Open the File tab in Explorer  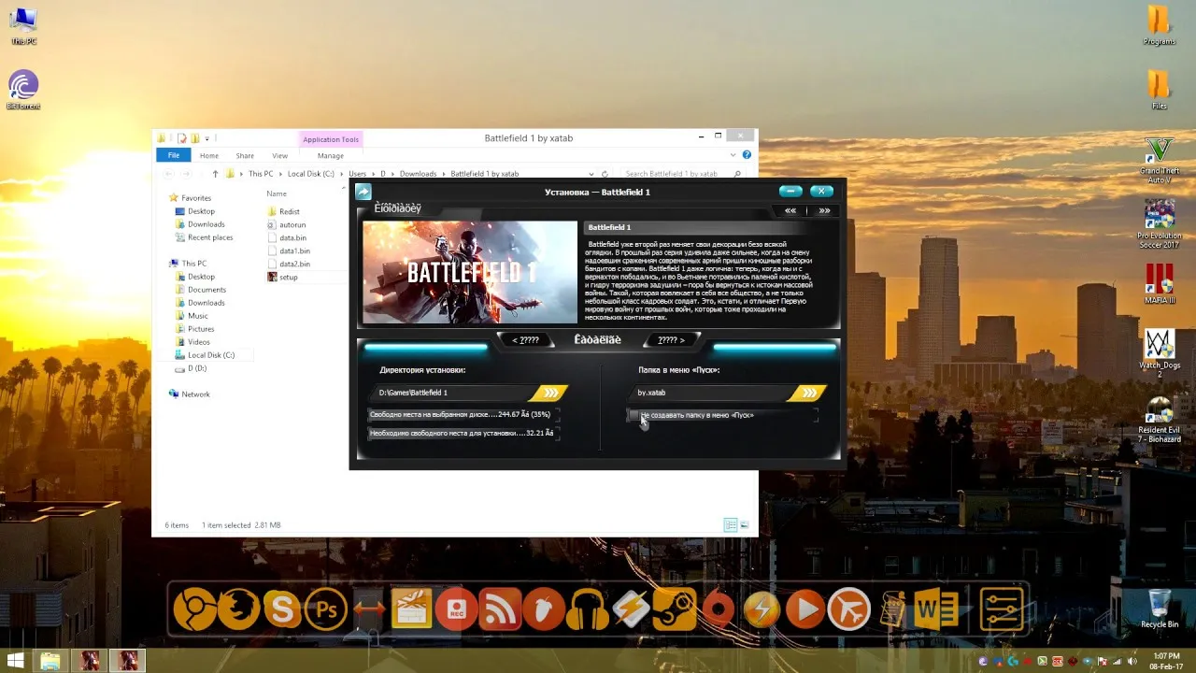(x=174, y=155)
